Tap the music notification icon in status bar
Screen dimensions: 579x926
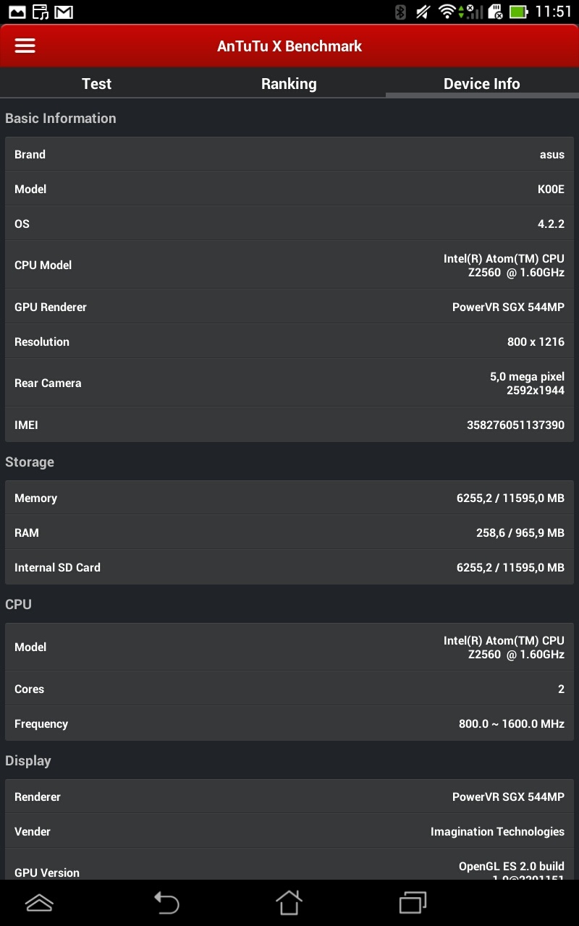click(41, 12)
